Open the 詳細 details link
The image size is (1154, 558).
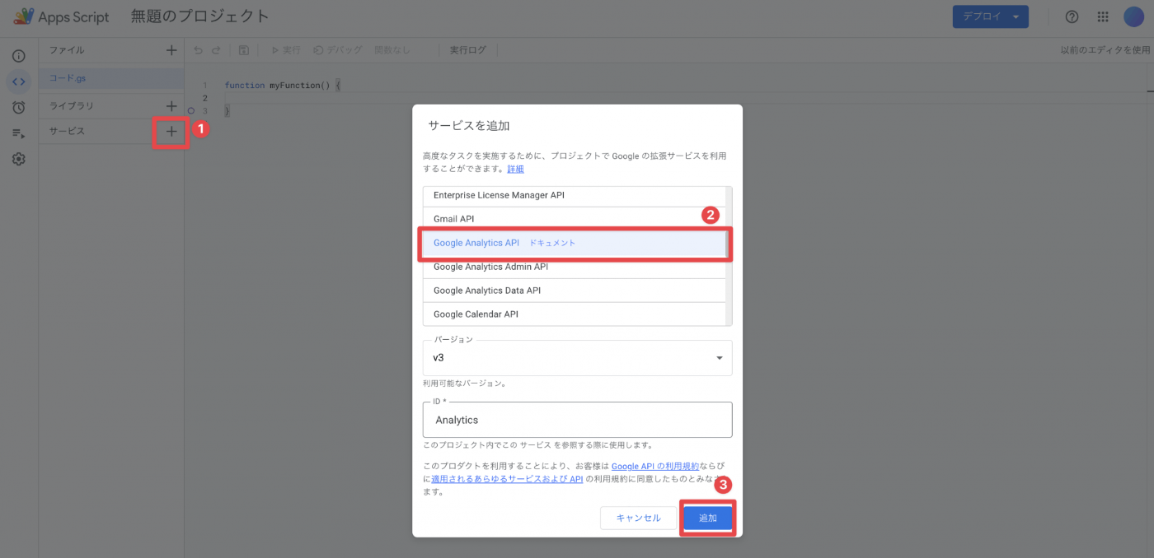[x=515, y=169]
